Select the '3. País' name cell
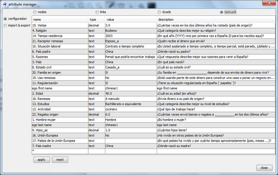The width and height of the screenshot is (278, 175). (60, 62)
